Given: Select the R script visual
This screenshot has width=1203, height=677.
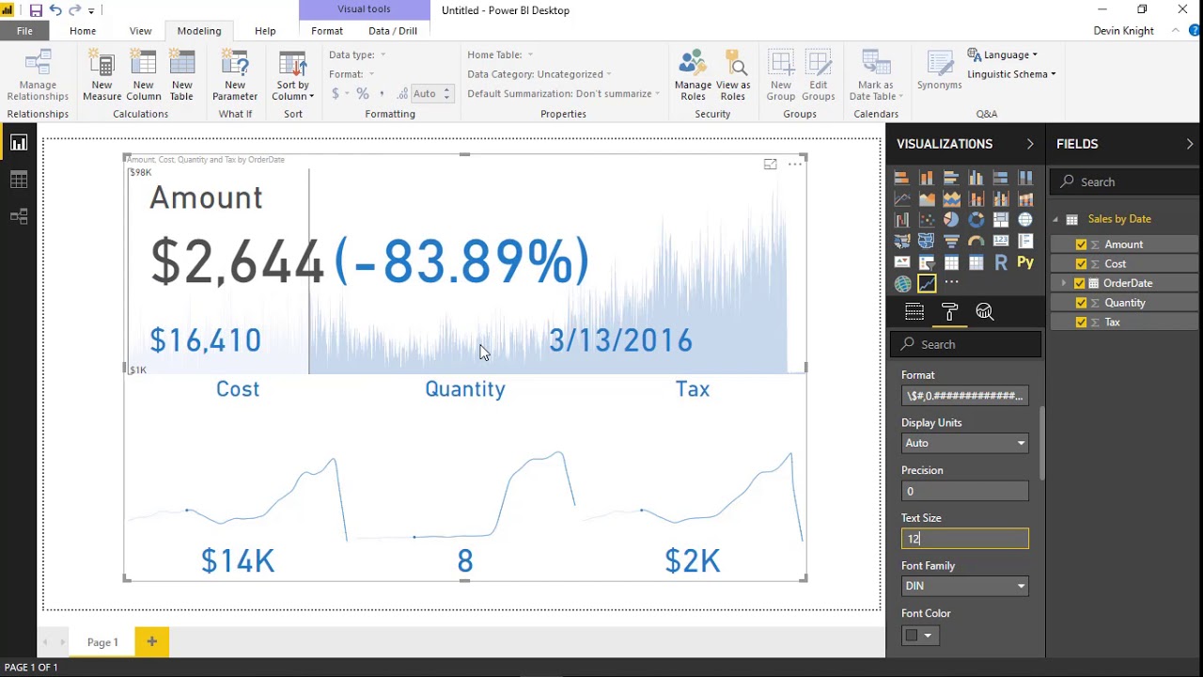Looking at the screenshot, I should pos(1001,263).
